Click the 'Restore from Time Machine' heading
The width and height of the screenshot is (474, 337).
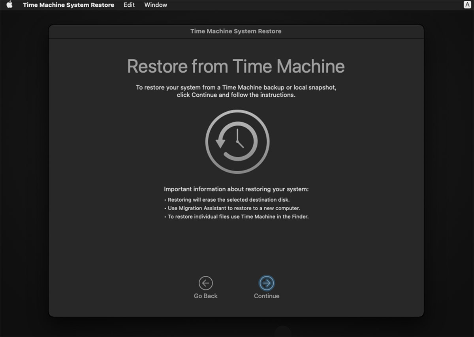click(x=236, y=66)
